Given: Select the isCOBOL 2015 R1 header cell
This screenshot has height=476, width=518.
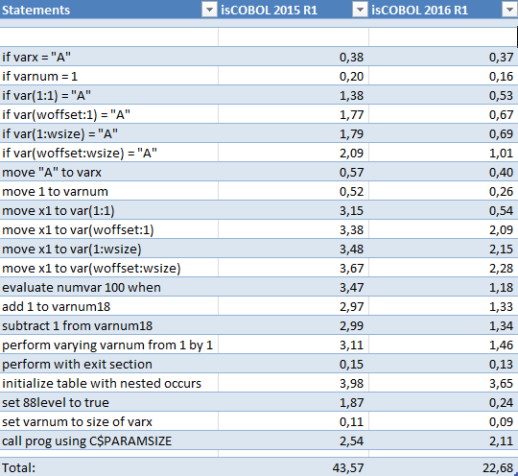Looking at the screenshot, I should click(x=294, y=10).
